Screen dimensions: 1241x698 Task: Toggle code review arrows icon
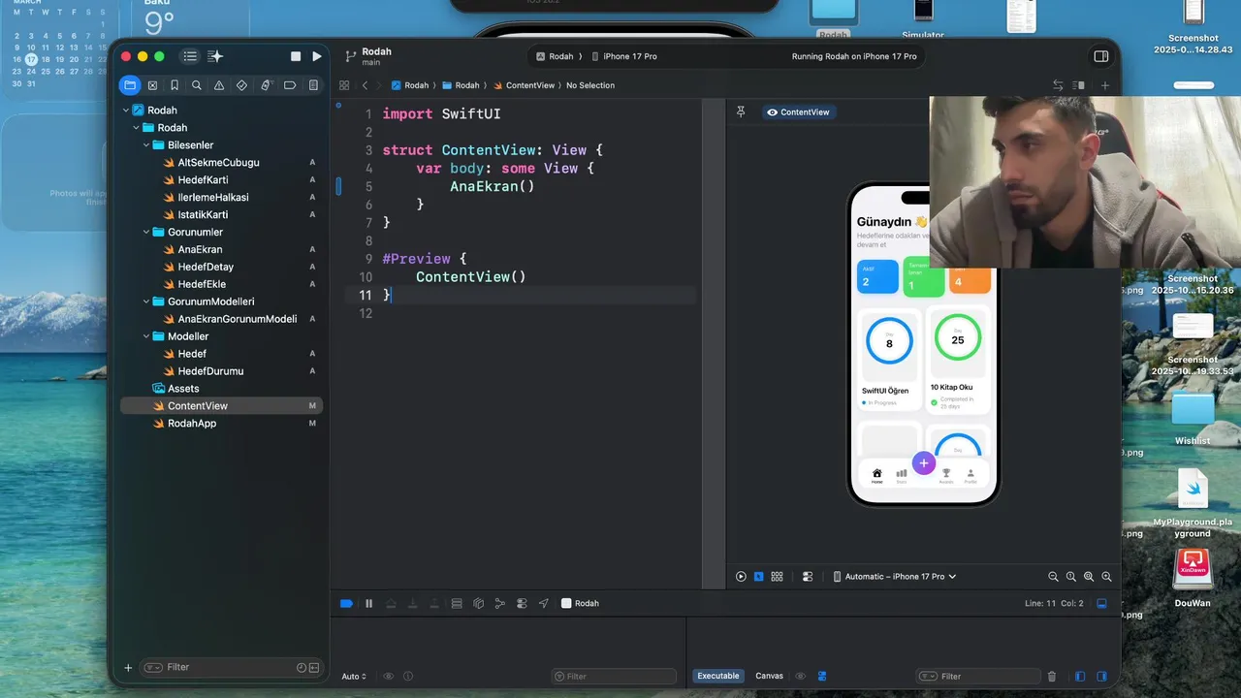tap(1058, 85)
